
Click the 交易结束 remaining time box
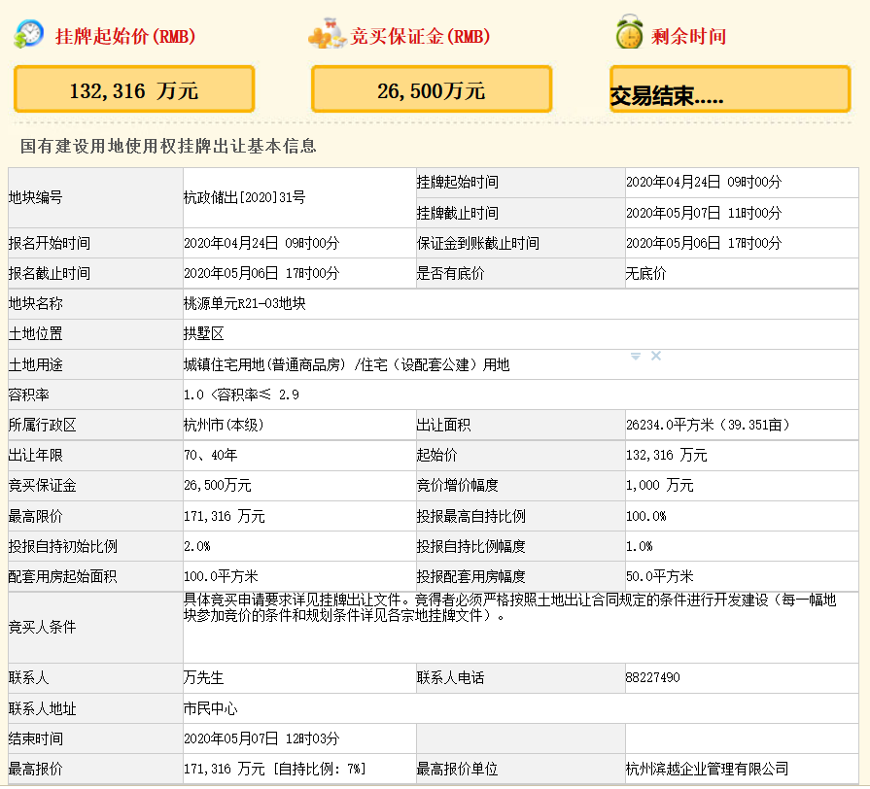tap(729, 88)
